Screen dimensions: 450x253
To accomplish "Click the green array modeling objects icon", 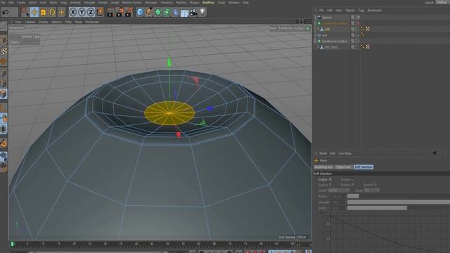I will point(167,13).
